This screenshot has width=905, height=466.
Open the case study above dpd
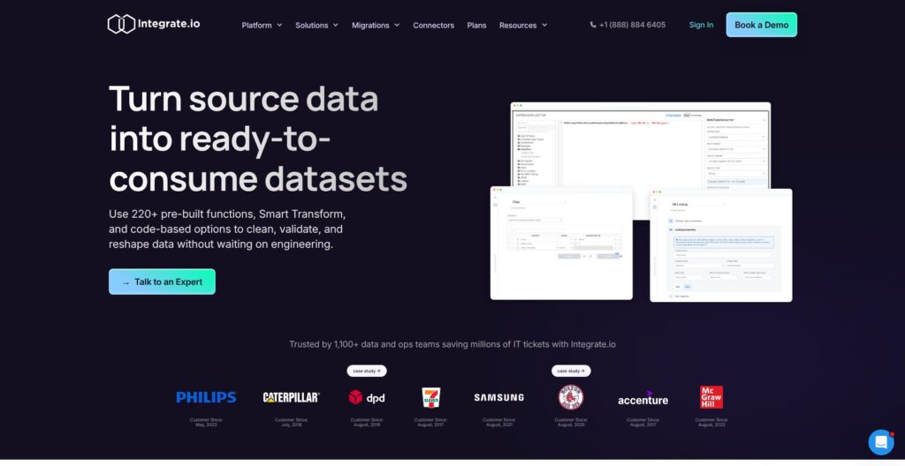367,371
